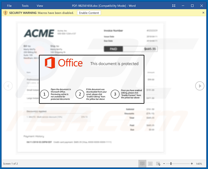Screen dimensions: 208x169
Task: Switch to Read Mode view
Action: pos(142,163)
